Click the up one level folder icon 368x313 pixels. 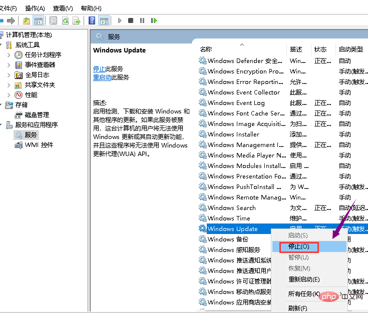pos(26,20)
